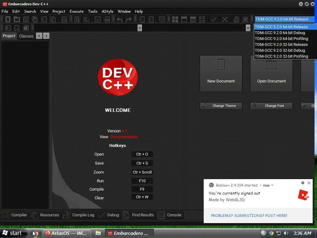
Task: Click the Chrome icon in system tray
Action: (x=271, y=233)
